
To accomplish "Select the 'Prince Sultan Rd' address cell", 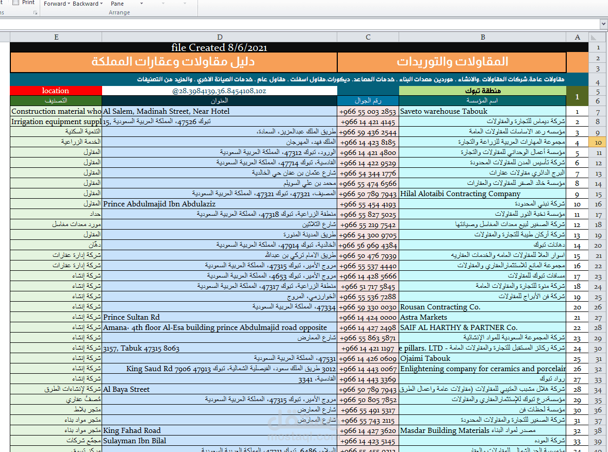I will tap(220, 317).
